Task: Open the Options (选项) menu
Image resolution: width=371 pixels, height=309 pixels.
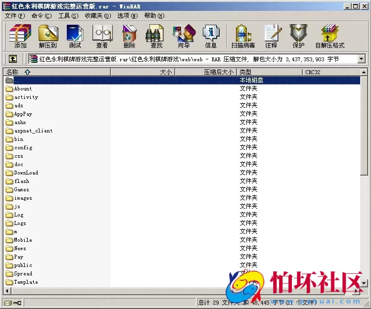Action: point(127,16)
